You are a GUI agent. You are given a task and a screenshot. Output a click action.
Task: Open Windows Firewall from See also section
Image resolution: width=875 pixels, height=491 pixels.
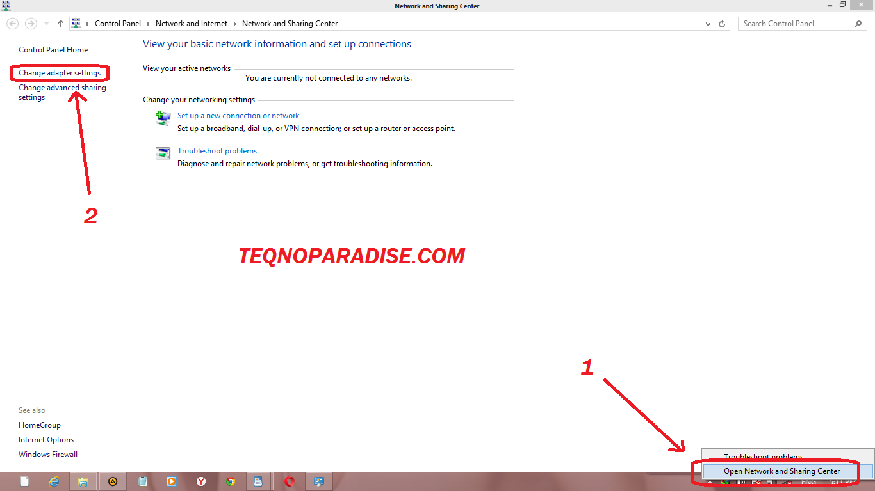click(47, 454)
